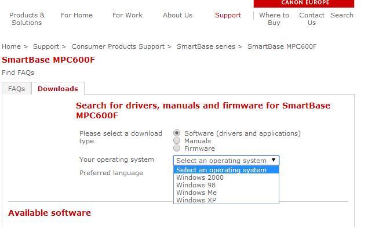
Task: Go to the SmartBase series breadcrumb
Action: click(206, 46)
